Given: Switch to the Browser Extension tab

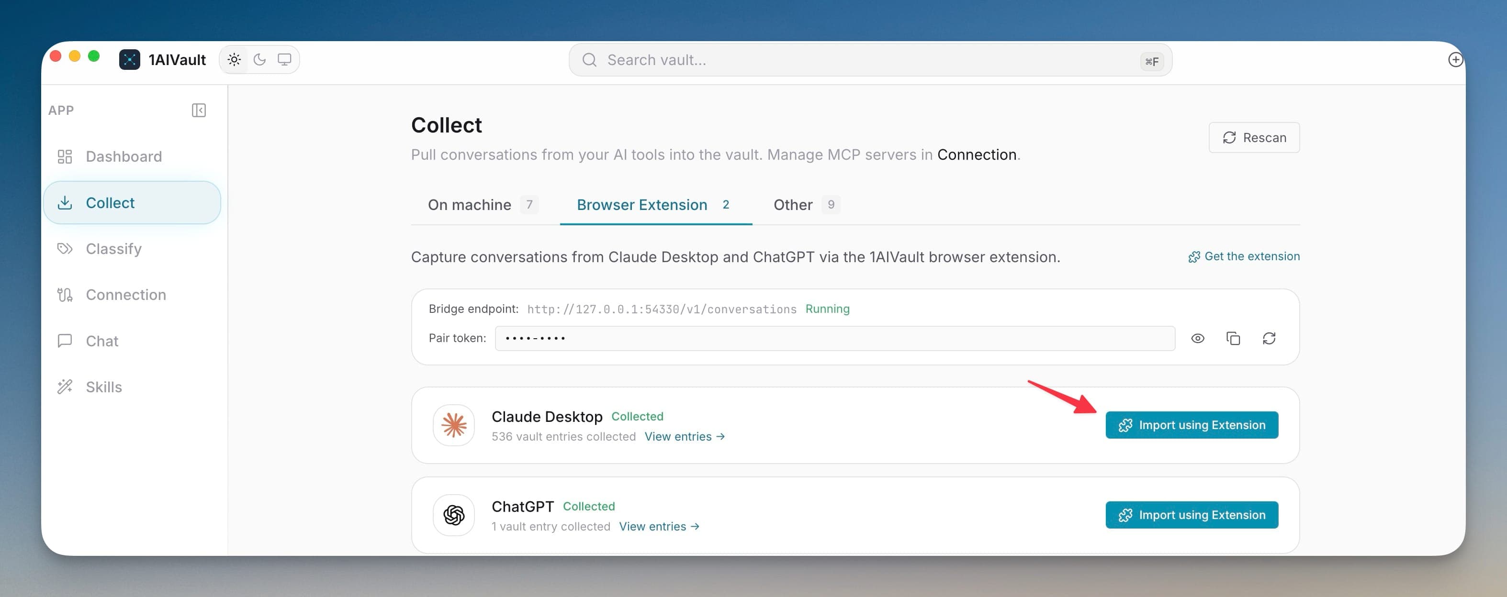Looking at the screenshot, I should 655,205.
